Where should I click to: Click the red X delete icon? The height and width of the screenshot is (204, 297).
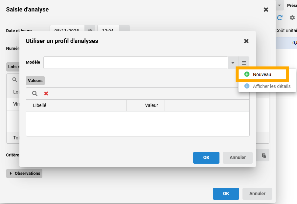pyautogui.click(x=46, y=93)
